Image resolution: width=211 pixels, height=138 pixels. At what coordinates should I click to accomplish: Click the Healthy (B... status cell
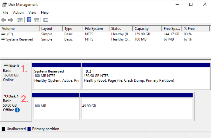pyautogui.click(x=121, y=34)
